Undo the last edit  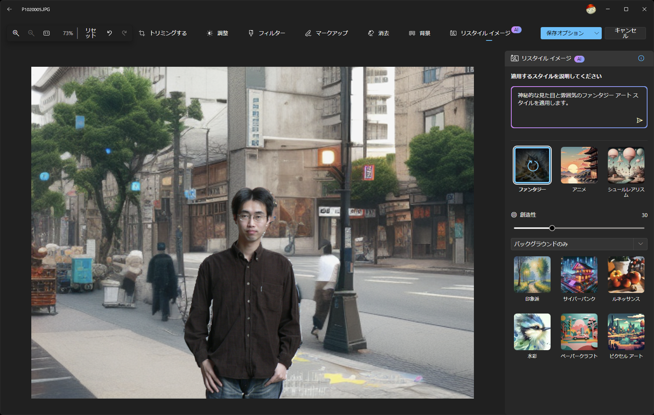[x=110, y=33]
